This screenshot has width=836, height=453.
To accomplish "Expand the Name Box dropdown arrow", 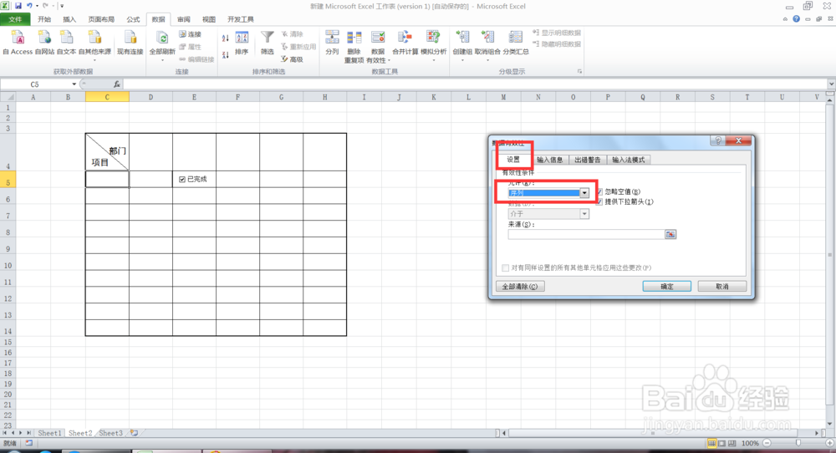I will tap(74, 84).
